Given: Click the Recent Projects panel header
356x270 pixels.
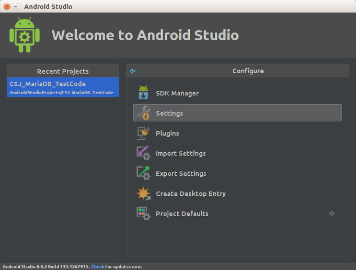Looking at the screenshot, I should coord(63,71).
